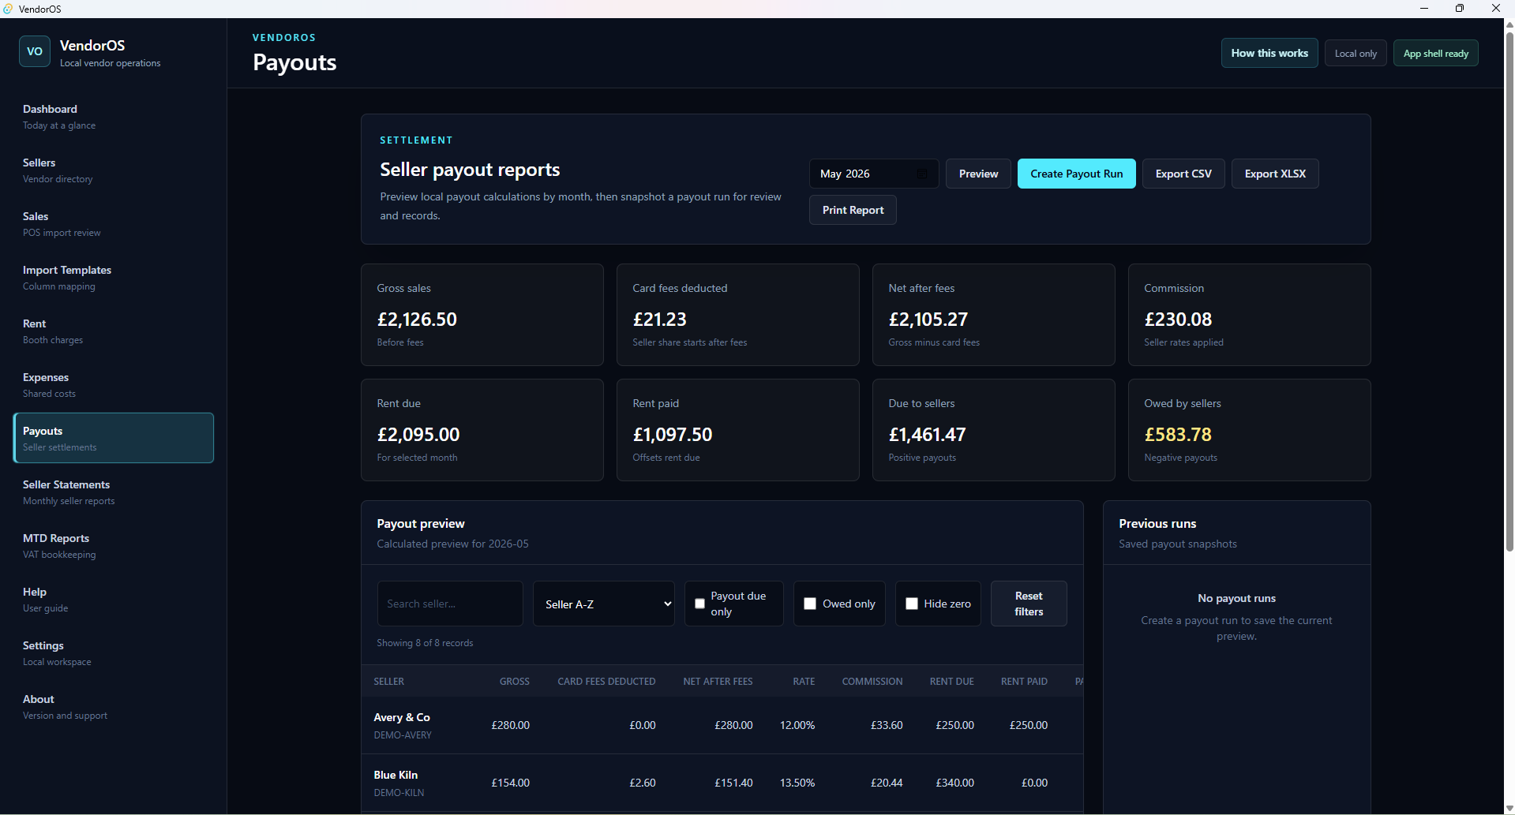Toggle the Hide zero checkbox

912,604
